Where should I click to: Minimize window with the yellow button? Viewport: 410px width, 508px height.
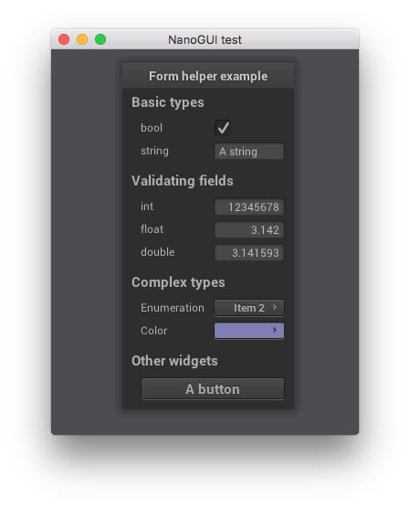82,39
